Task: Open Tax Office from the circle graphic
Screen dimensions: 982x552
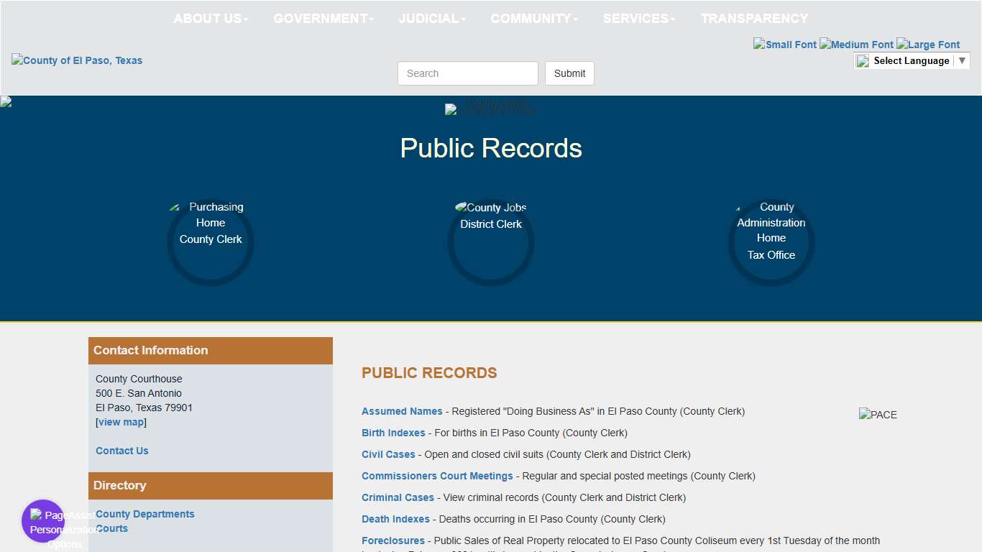Action: (771, 254)
